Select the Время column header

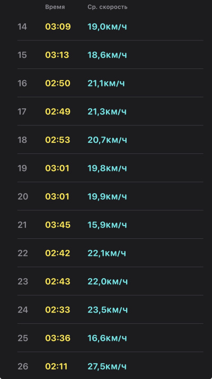[x=55, y=7]
